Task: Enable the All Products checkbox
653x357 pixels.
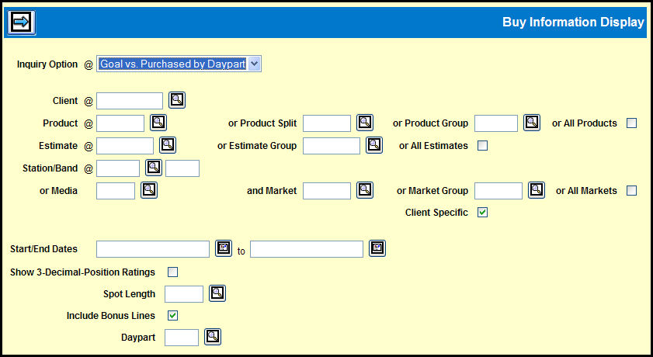Action: [x=631, y=123]
